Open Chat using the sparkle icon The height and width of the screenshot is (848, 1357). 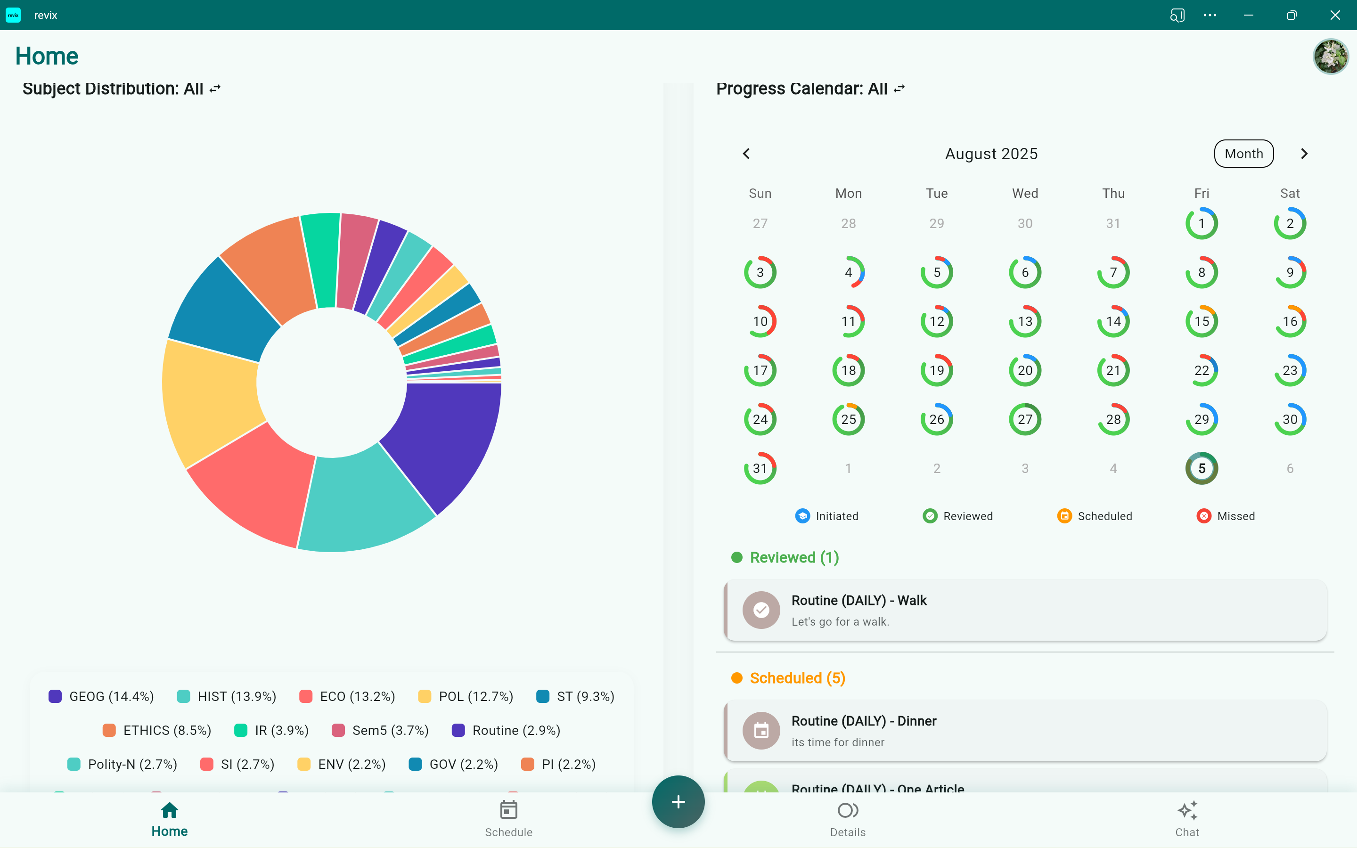(1187, 818)
